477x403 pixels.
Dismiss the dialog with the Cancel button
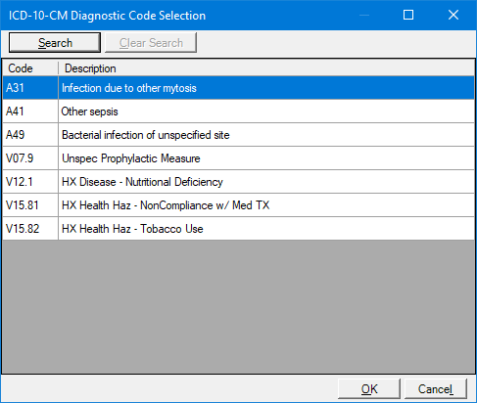pyautogui.click(x=436, y=388)
